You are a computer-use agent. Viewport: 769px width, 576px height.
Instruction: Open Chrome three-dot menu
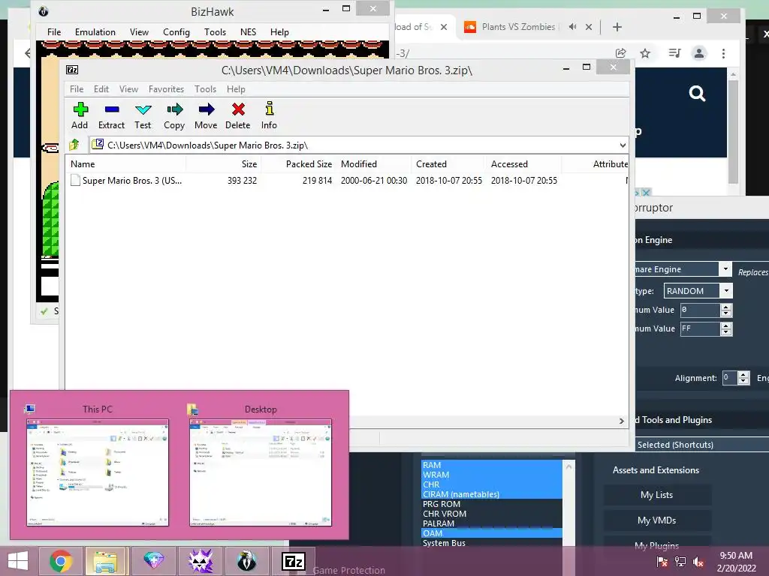(x=723, y=53)
